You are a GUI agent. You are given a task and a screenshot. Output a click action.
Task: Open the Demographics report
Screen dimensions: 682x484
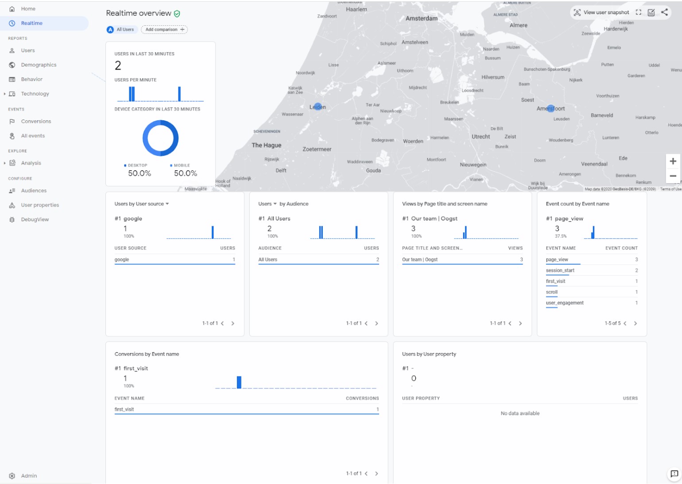tap(39, 65)
